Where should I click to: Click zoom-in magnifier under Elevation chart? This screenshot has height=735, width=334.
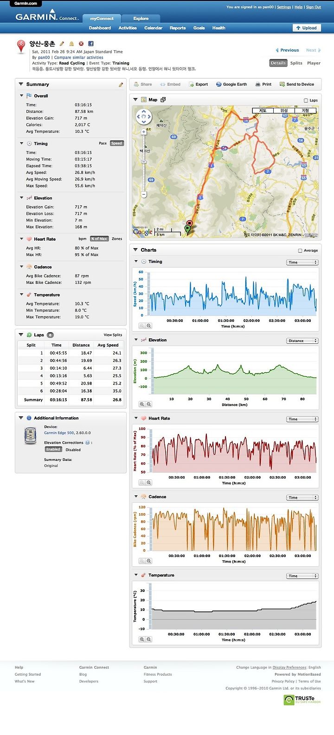(142, 404)
